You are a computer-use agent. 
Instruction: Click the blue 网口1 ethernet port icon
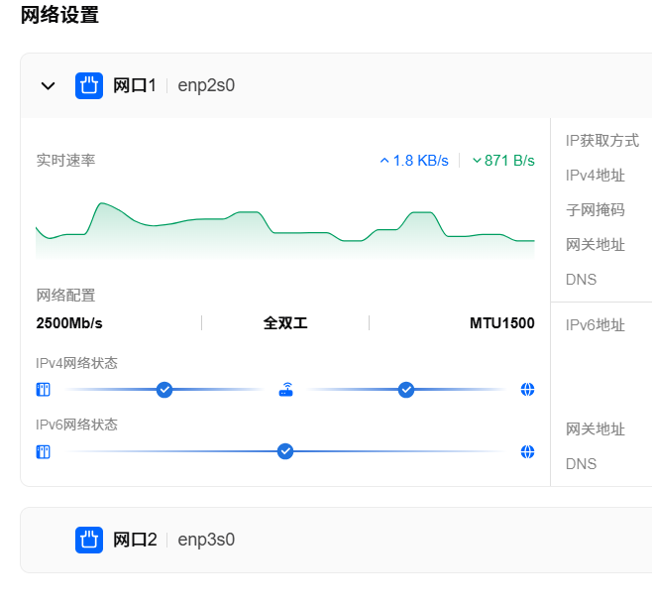point(89,85)
